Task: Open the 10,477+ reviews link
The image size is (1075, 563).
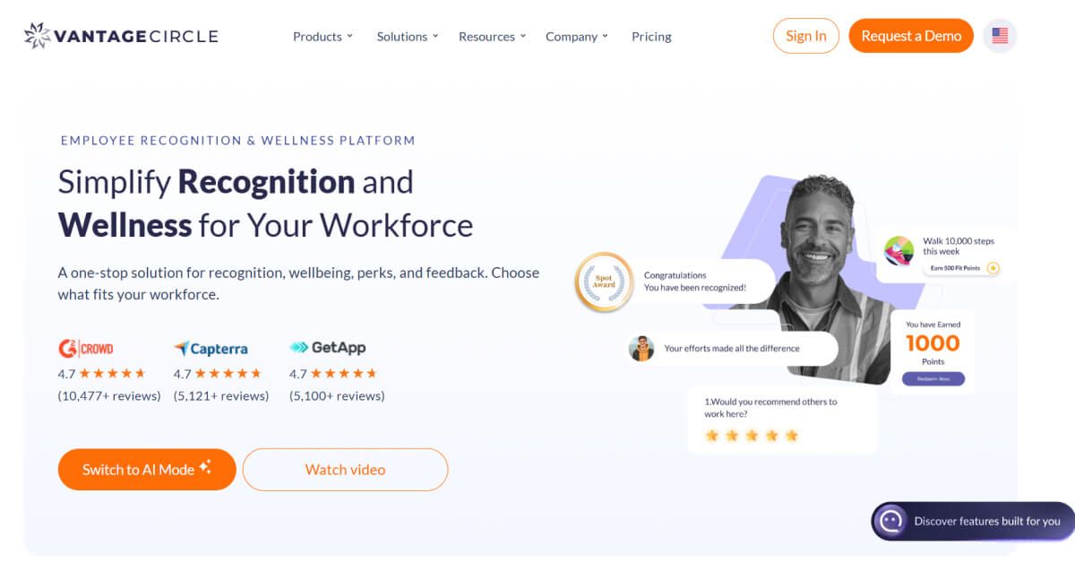Action: pyautogui.click(x=107, y=395)
